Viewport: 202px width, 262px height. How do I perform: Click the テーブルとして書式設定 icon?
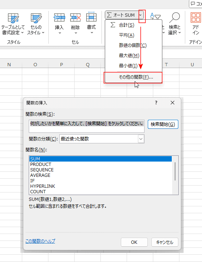[x=13, y=18]
